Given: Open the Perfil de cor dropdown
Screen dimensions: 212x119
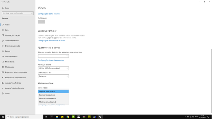Looking at the screenshot, I should pyautogui.click(x=41, y=22).
